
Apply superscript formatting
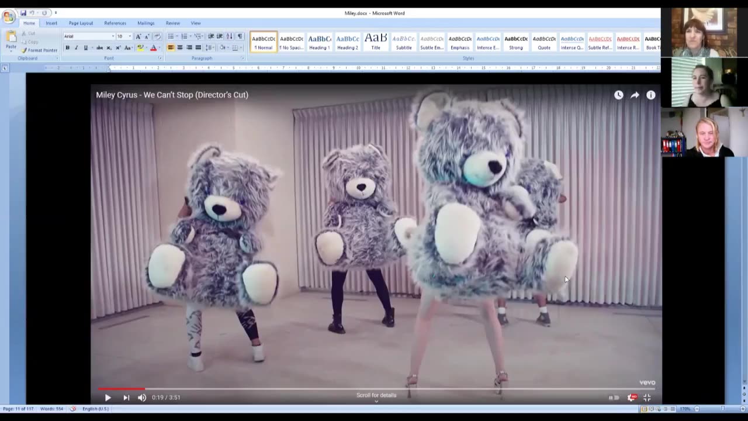[117, 48]
